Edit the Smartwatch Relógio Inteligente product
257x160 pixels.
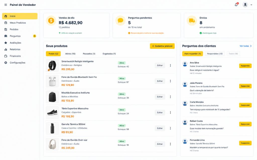[x=160, y=65]
